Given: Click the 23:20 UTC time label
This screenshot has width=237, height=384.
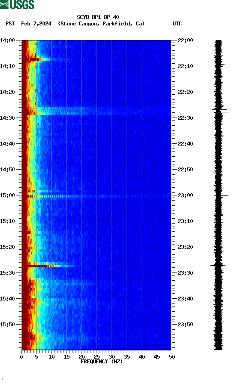Looking at the screenshot, I should 185,247.
